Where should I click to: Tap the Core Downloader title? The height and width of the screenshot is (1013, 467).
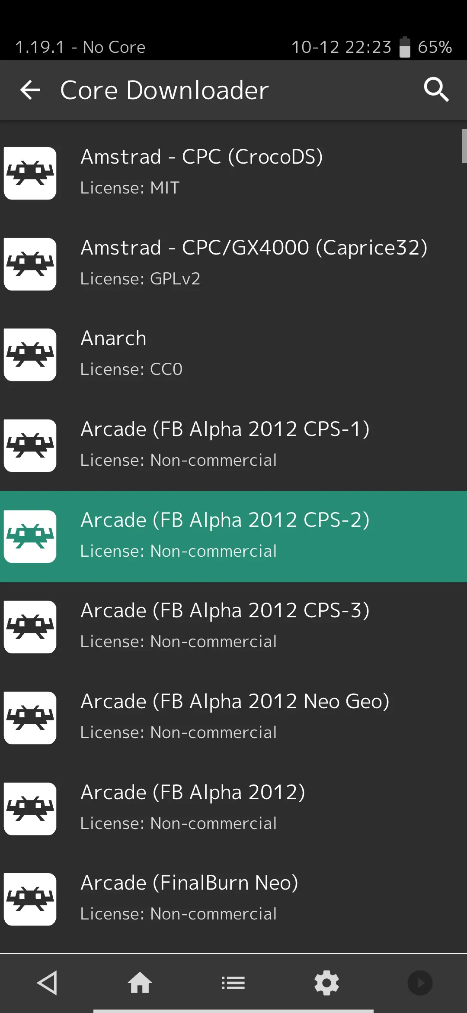(x=164, y=90)
